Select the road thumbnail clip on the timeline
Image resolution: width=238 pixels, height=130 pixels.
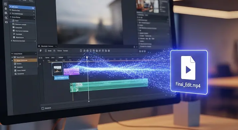[58, 69]
